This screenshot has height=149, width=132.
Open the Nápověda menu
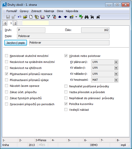pos(72,11)
